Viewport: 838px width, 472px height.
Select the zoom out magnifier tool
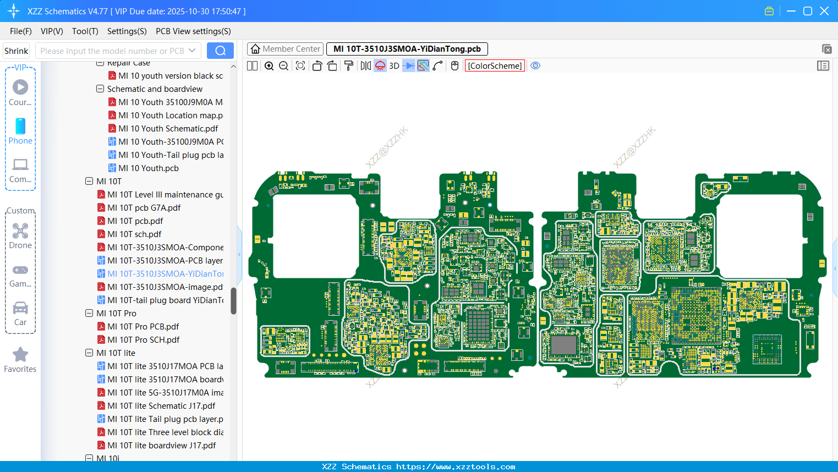283,65
